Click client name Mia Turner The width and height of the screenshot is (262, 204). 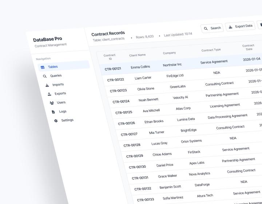point(156,133)
